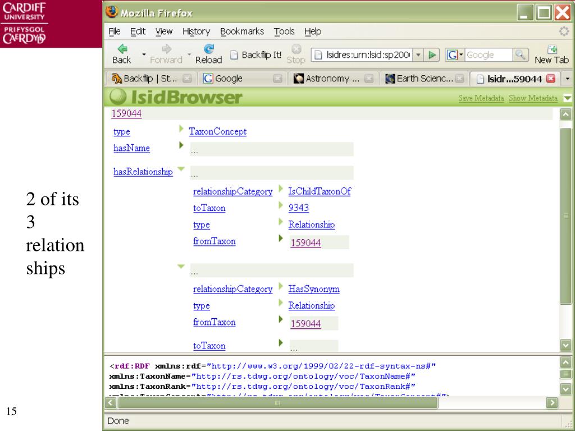
Task: Open the 9343 toTaxon link
Action: [x=298, y=208]
